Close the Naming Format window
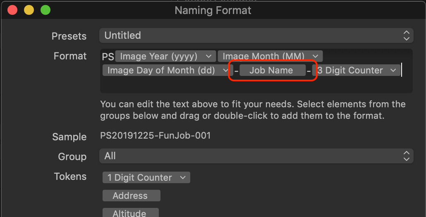This screenshot has width=426, height=217. click(x=12, y=10)
